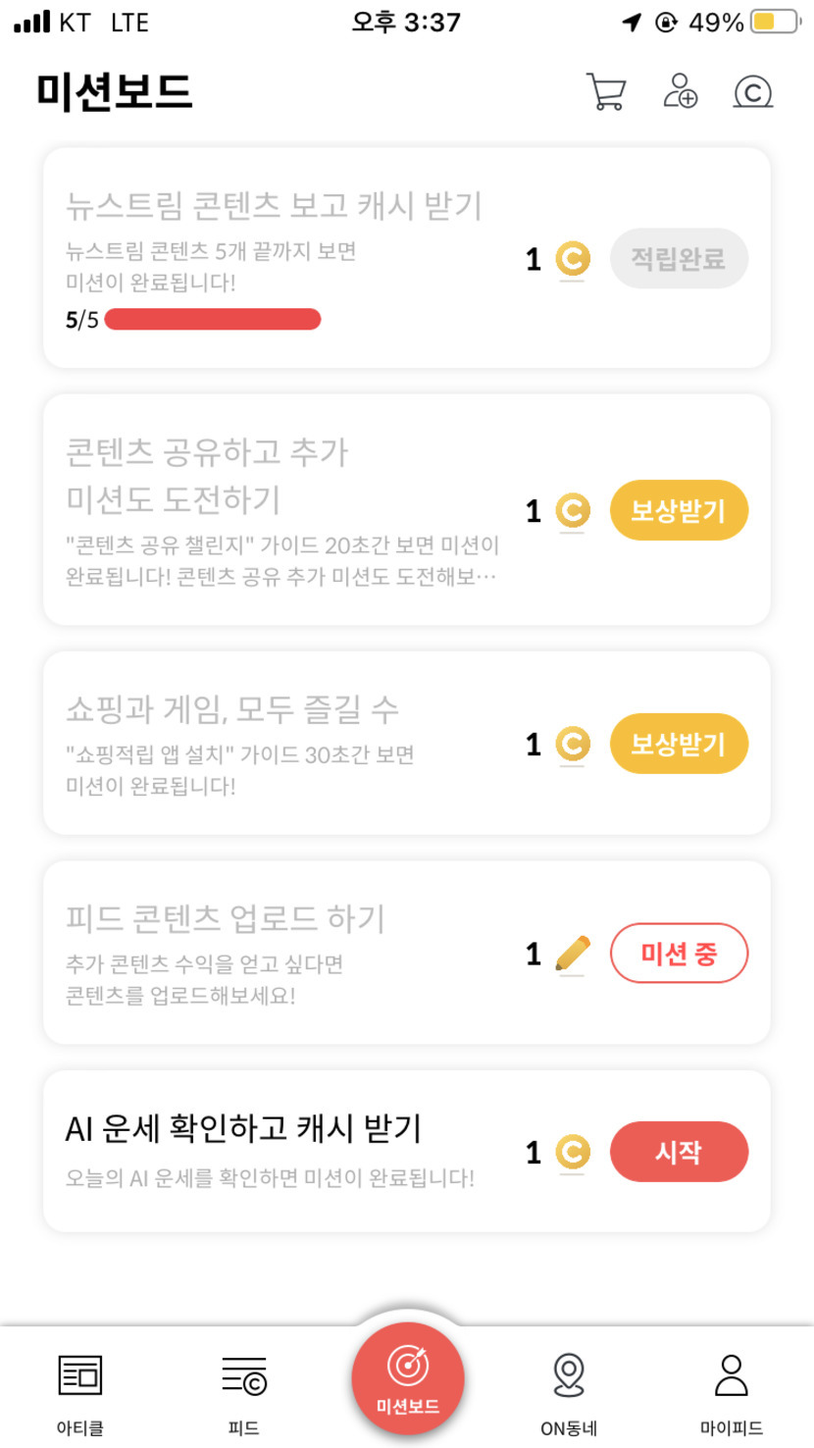814x1448 pixels.
Task: Claim reward with 보상받기 for content sharing
Action: point(679,511)
